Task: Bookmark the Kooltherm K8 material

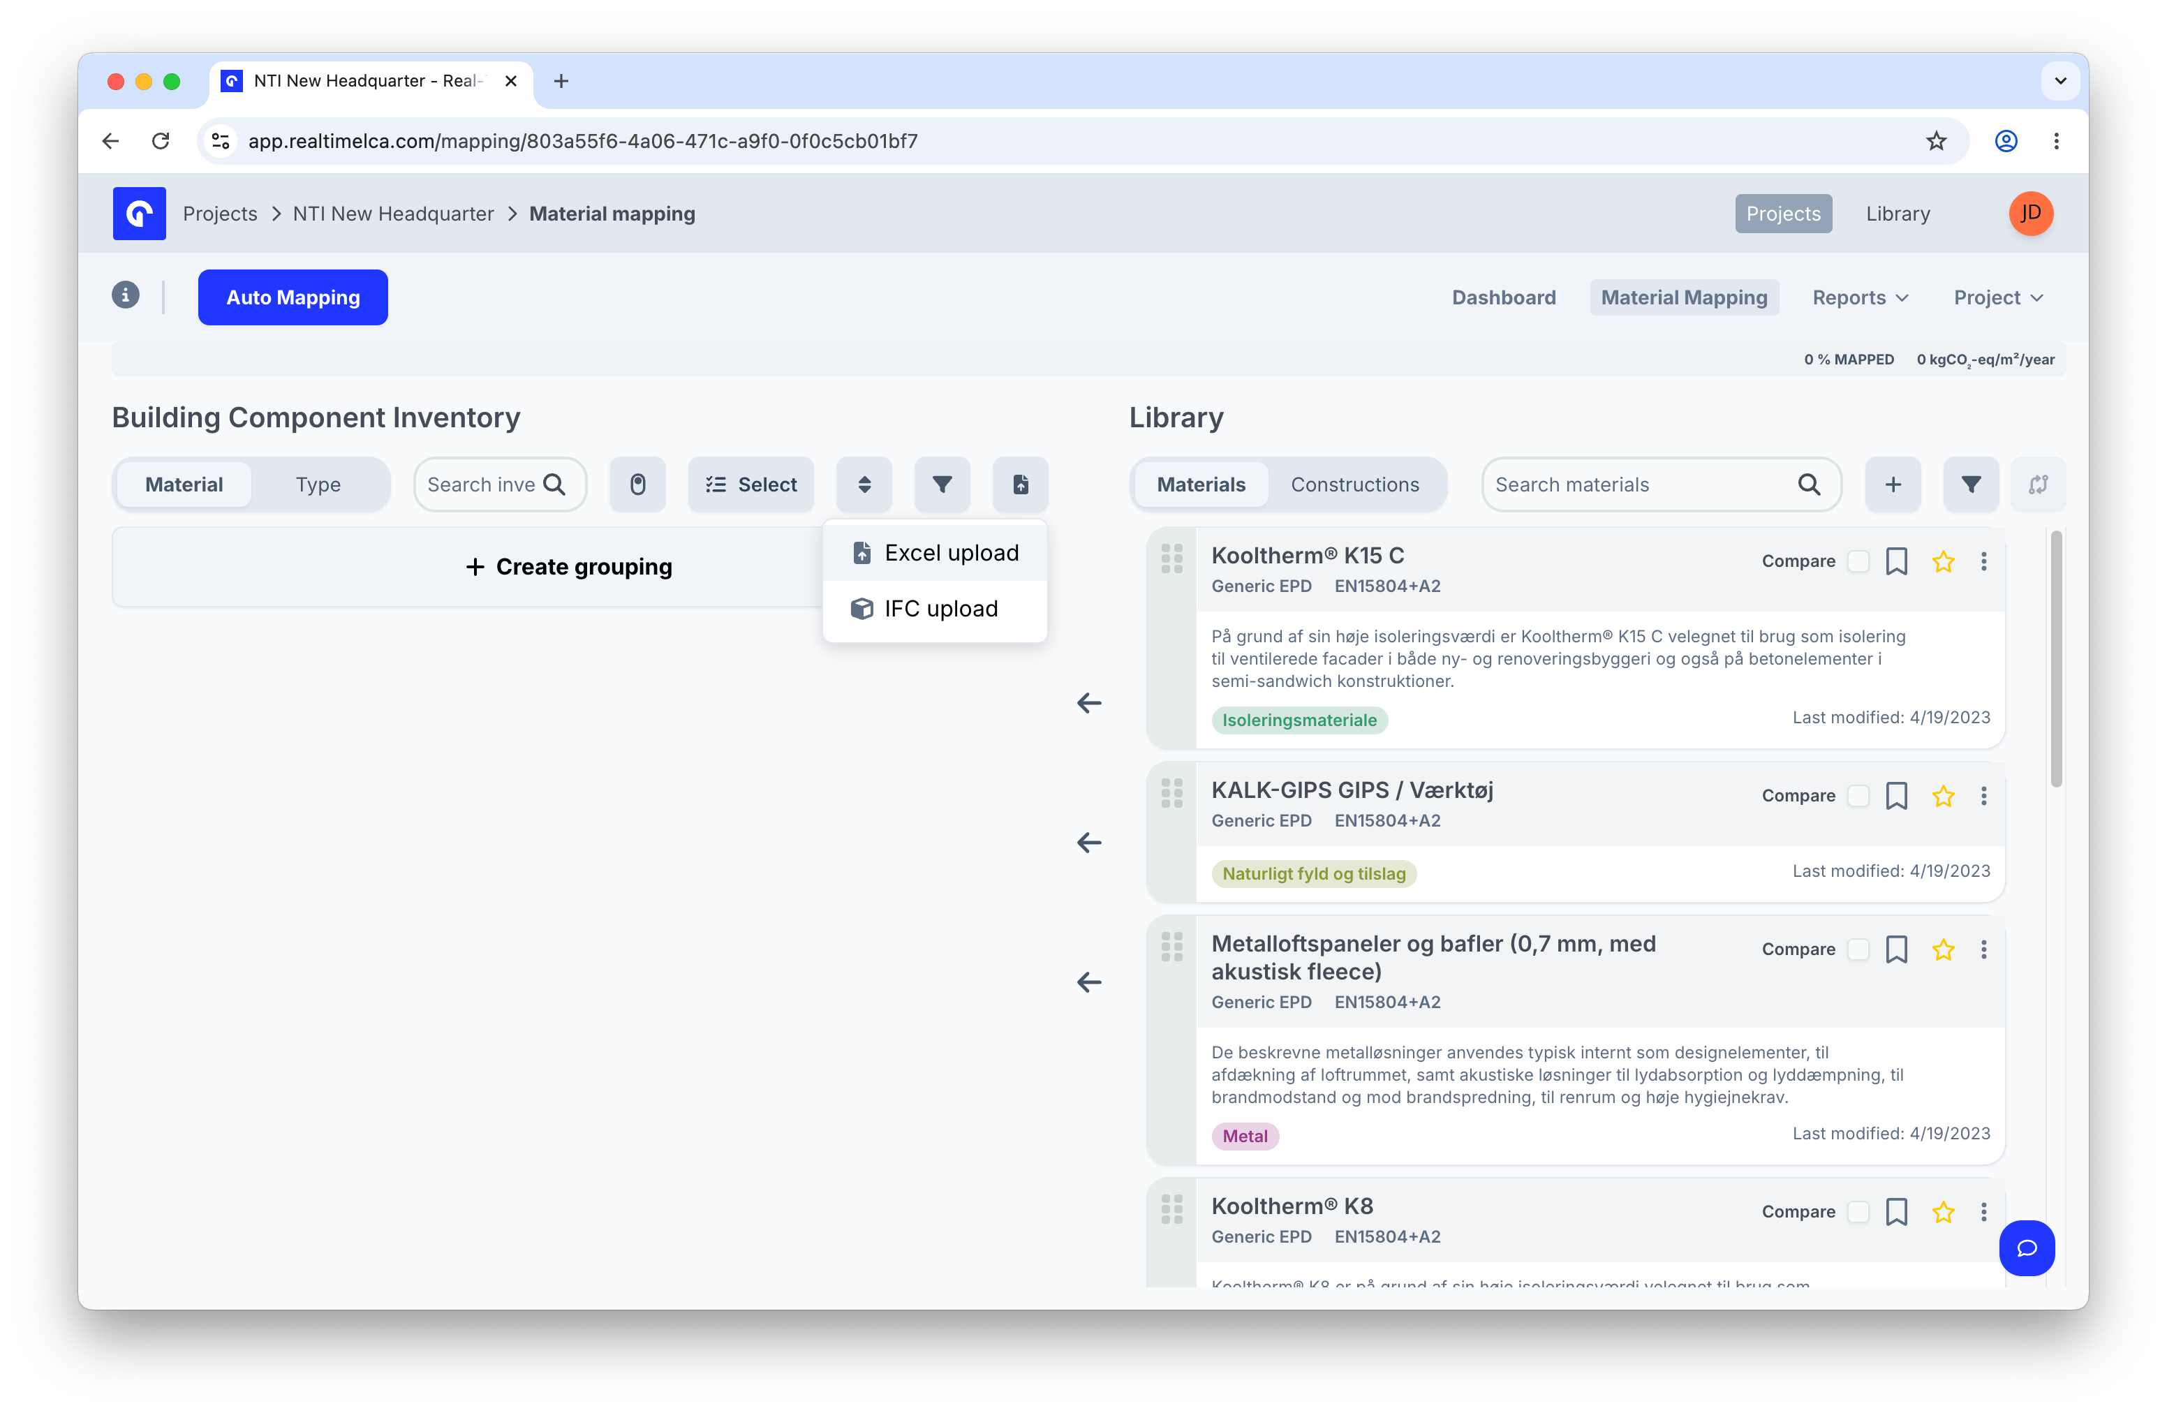Action: pyautogui.click(x=1897, y=1212)
